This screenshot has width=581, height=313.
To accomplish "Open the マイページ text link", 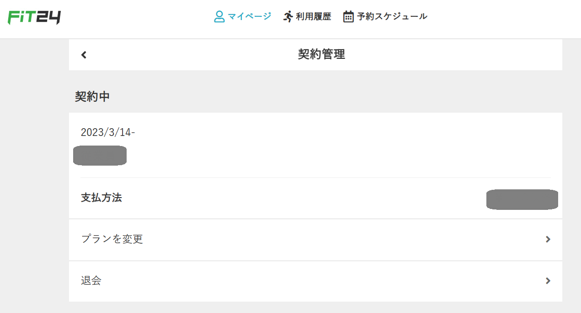I will [x=250, y=16].
